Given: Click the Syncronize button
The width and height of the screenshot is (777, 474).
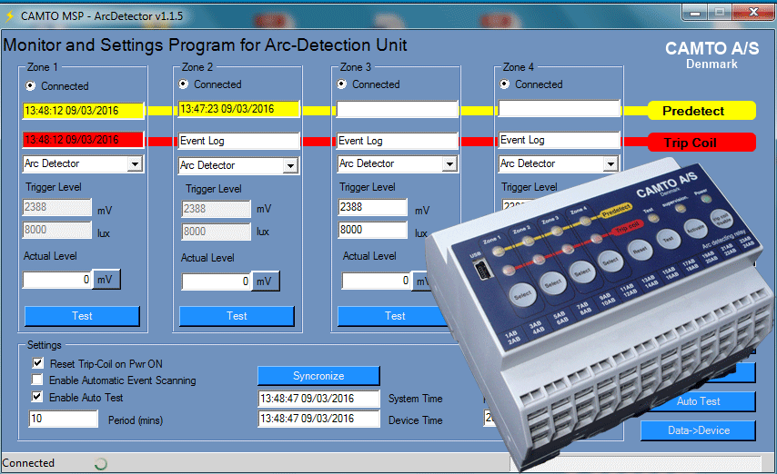Looking at the screenshot, I should [x=318, y=376].
